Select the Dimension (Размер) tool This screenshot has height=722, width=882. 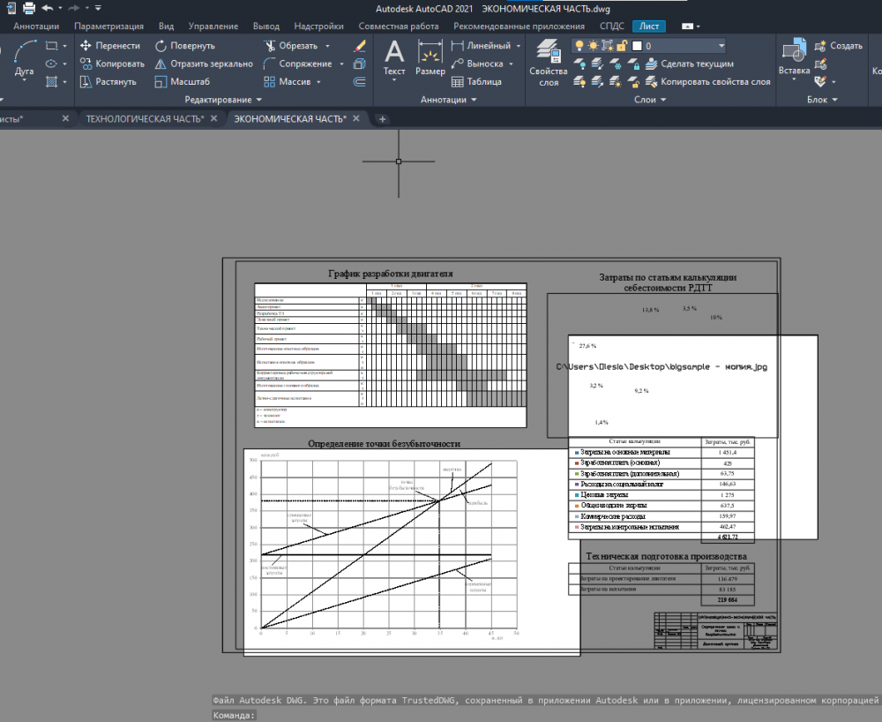[x=430, y=58]
